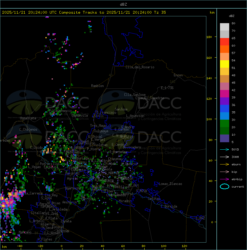Click the 'Clla.SanJose' map label
Viewport: 247px width, 250px height.
tap(135, 95)
